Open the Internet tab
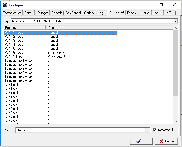Viewport: 182px width, 147px height. pyautogui.click(x=145, y=13)
